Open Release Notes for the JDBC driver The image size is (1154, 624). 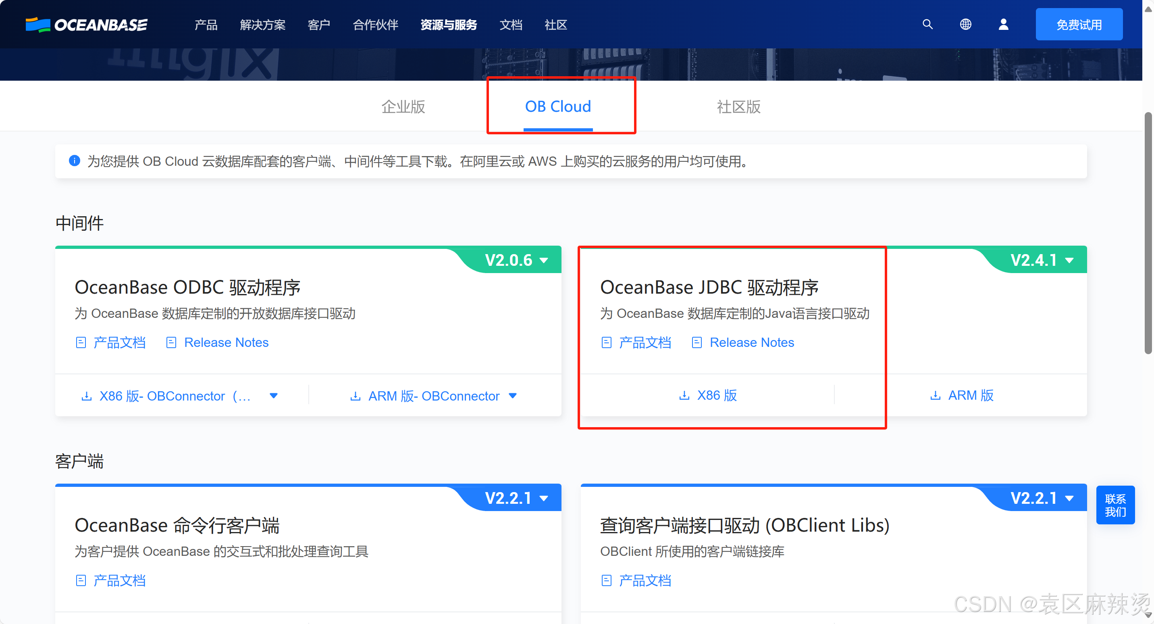[751, 342]
